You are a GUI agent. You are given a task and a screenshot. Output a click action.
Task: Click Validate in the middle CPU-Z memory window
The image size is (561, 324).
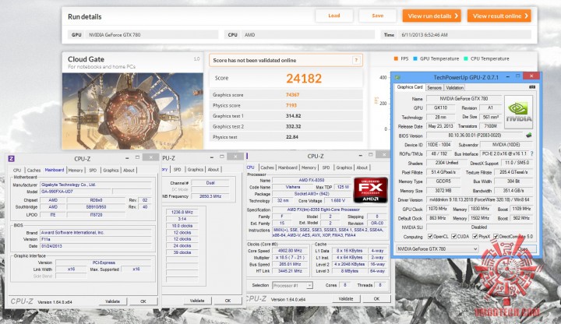pyautogui.click(x=197, y=301)
